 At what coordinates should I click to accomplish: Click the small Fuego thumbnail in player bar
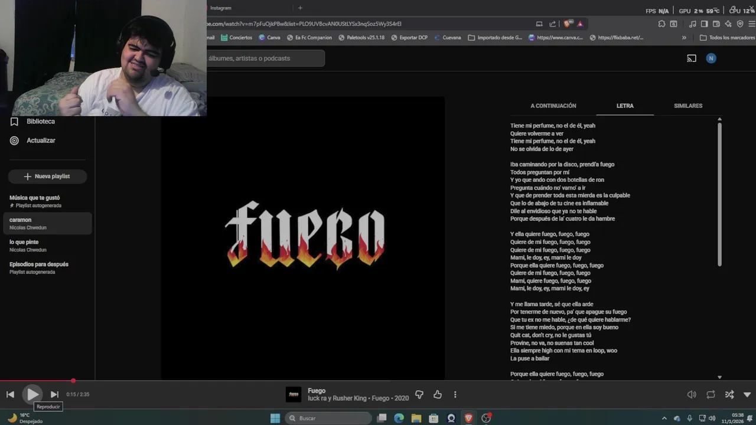(x=294, y=394)
